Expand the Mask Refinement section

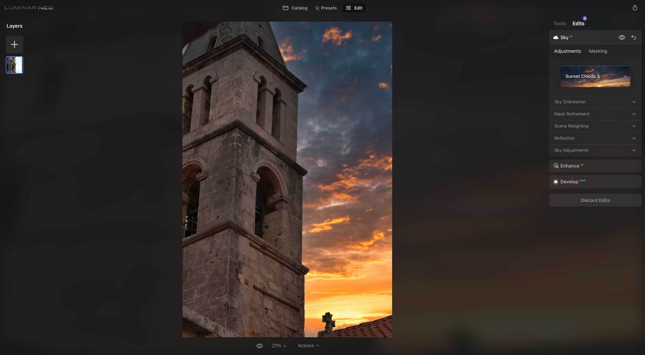point(595,114)
